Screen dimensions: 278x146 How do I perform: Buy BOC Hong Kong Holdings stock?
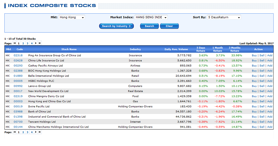pos(254,71)
